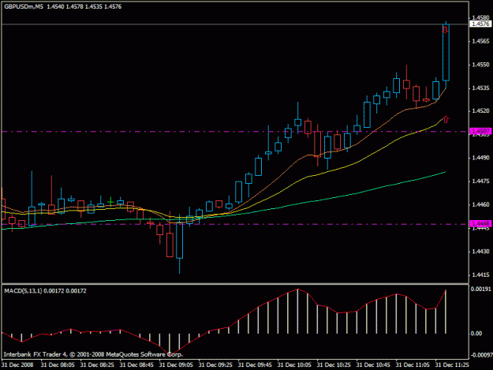Click the red down arrow sell signal
The width and height of the screenshot is (493, 370).
click(x=445, y=30)
